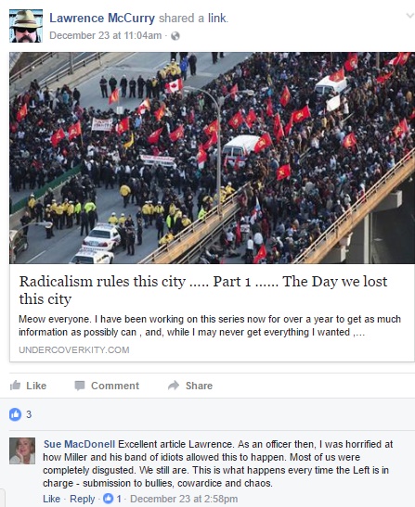Visit the UNDERCOVERKITY.COM source link

pos(74,349)
